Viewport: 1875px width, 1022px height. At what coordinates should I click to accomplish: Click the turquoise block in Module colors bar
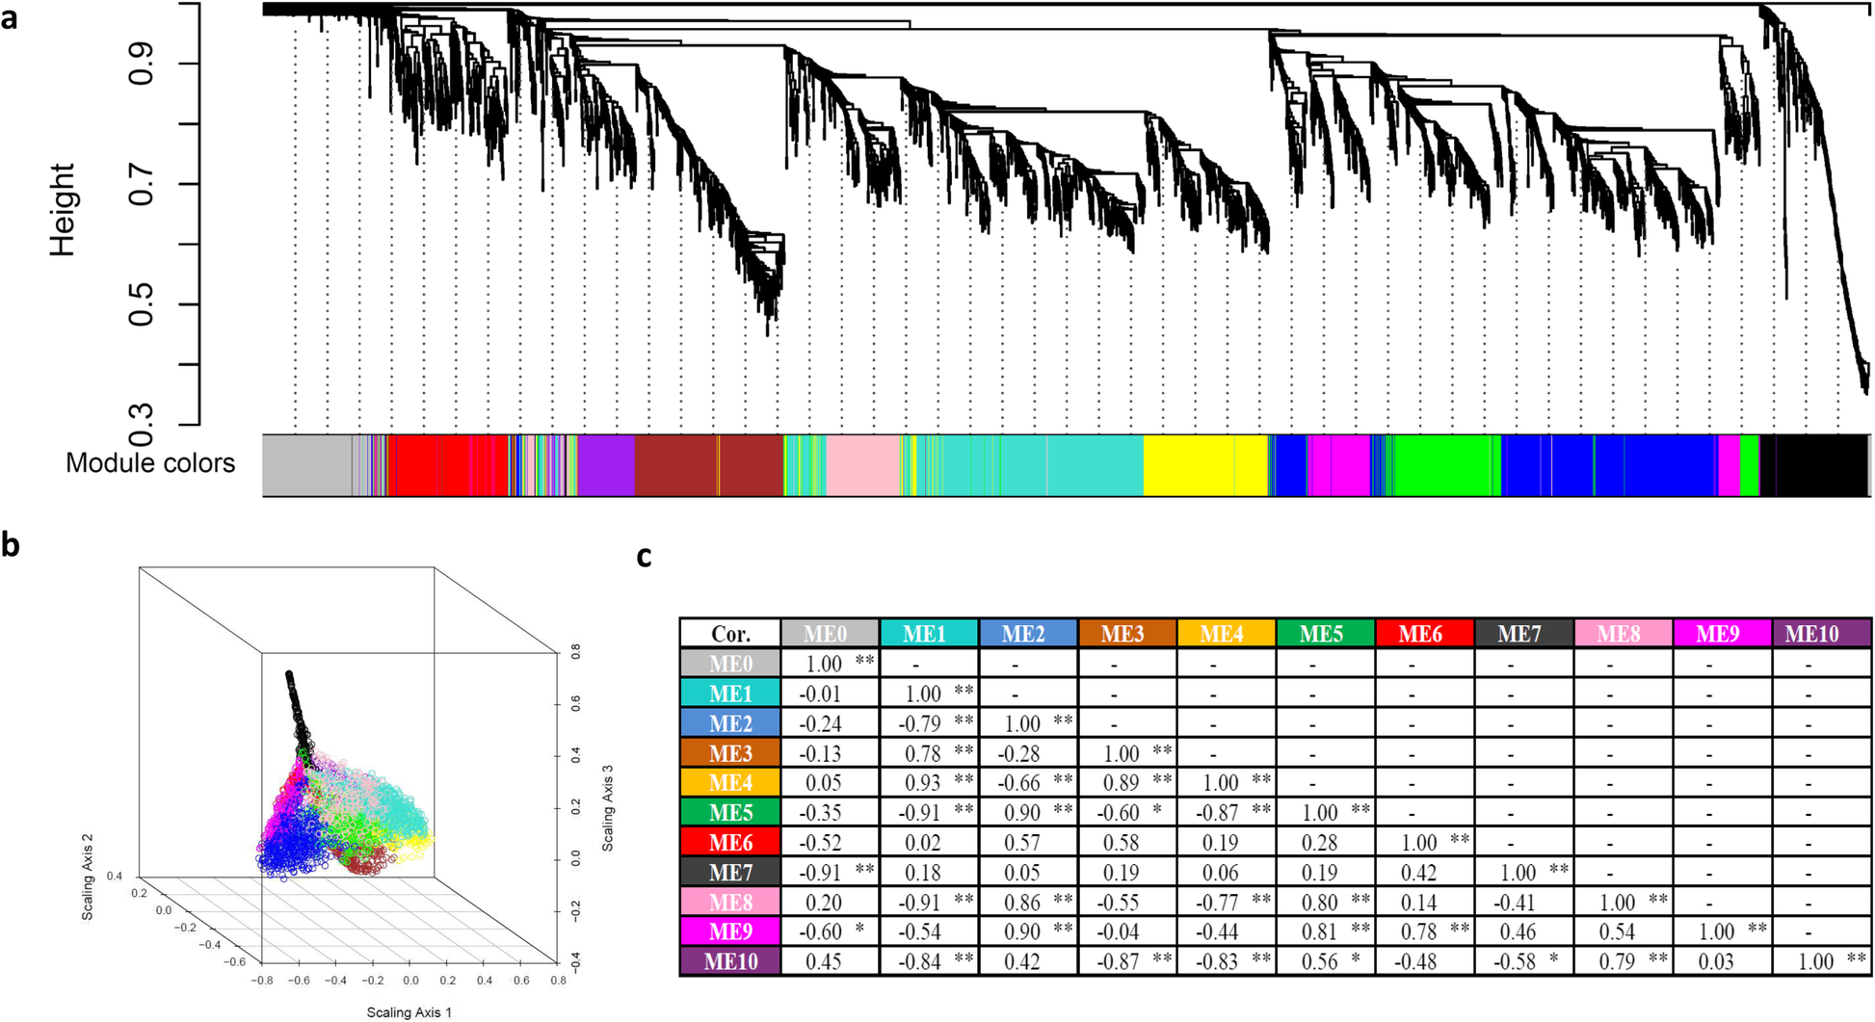tap(1031, 465)
